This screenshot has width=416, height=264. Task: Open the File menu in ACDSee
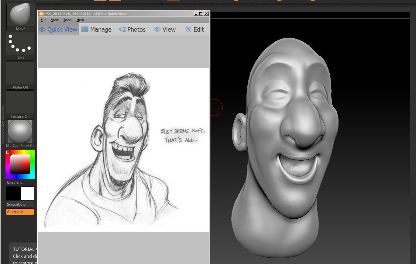[43, 20]
